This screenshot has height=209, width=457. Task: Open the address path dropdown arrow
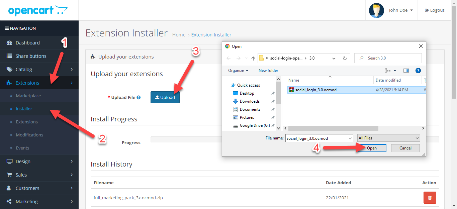pos(334,58)
